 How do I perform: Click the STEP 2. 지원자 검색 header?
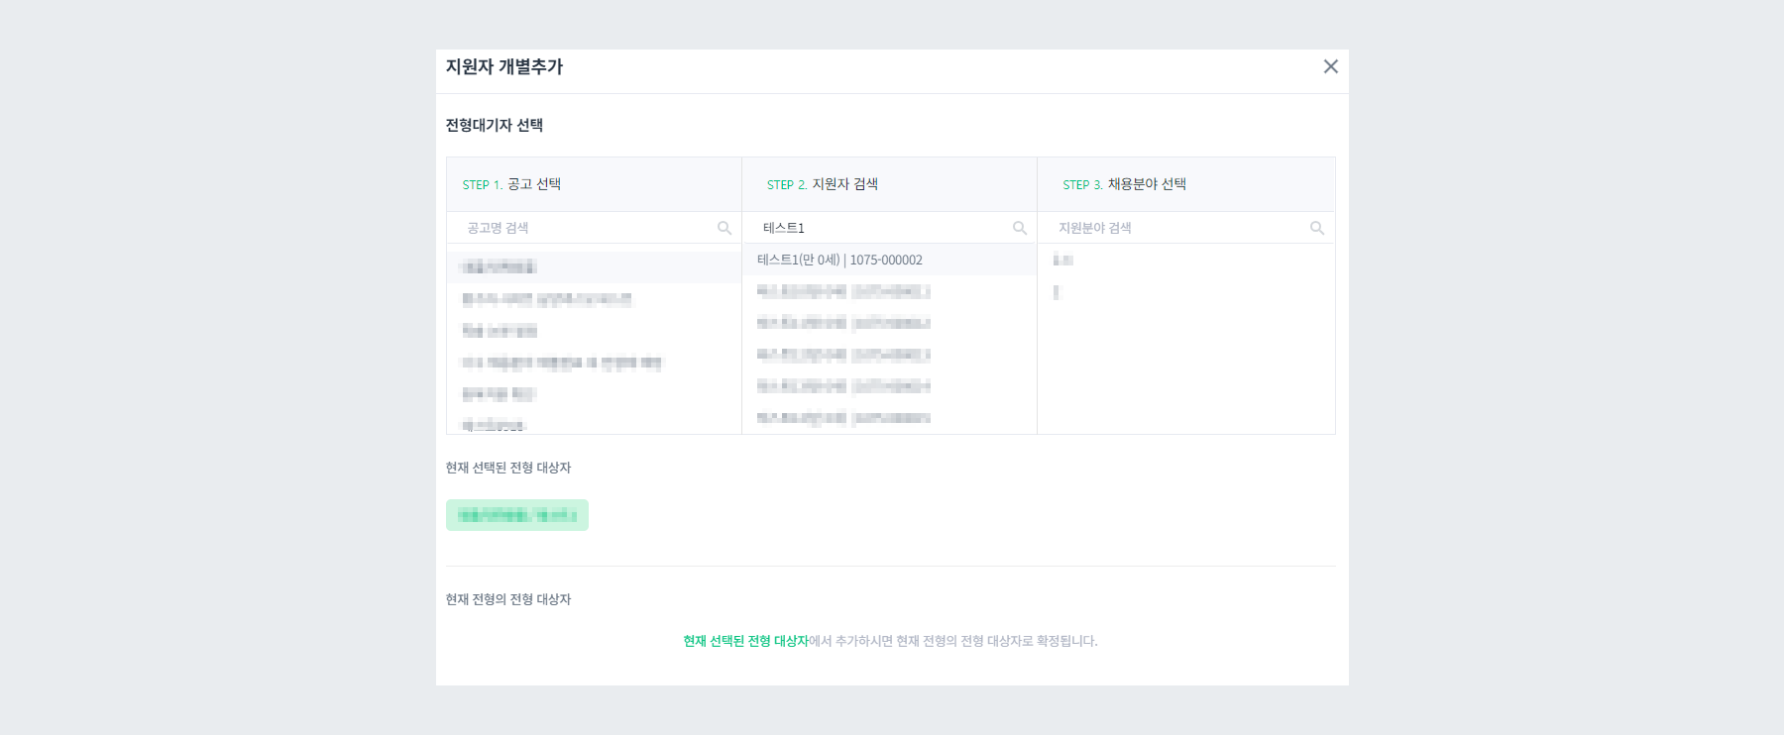pyautogui.click(x=823, y=183)
